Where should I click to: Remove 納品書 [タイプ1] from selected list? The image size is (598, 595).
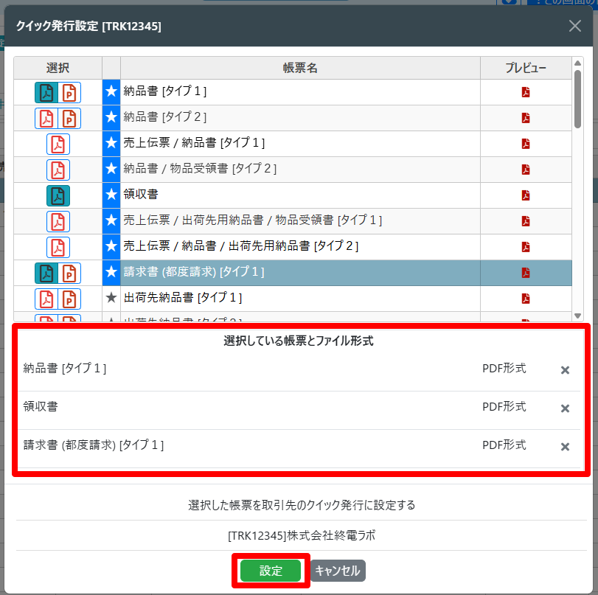click(565, 370)
